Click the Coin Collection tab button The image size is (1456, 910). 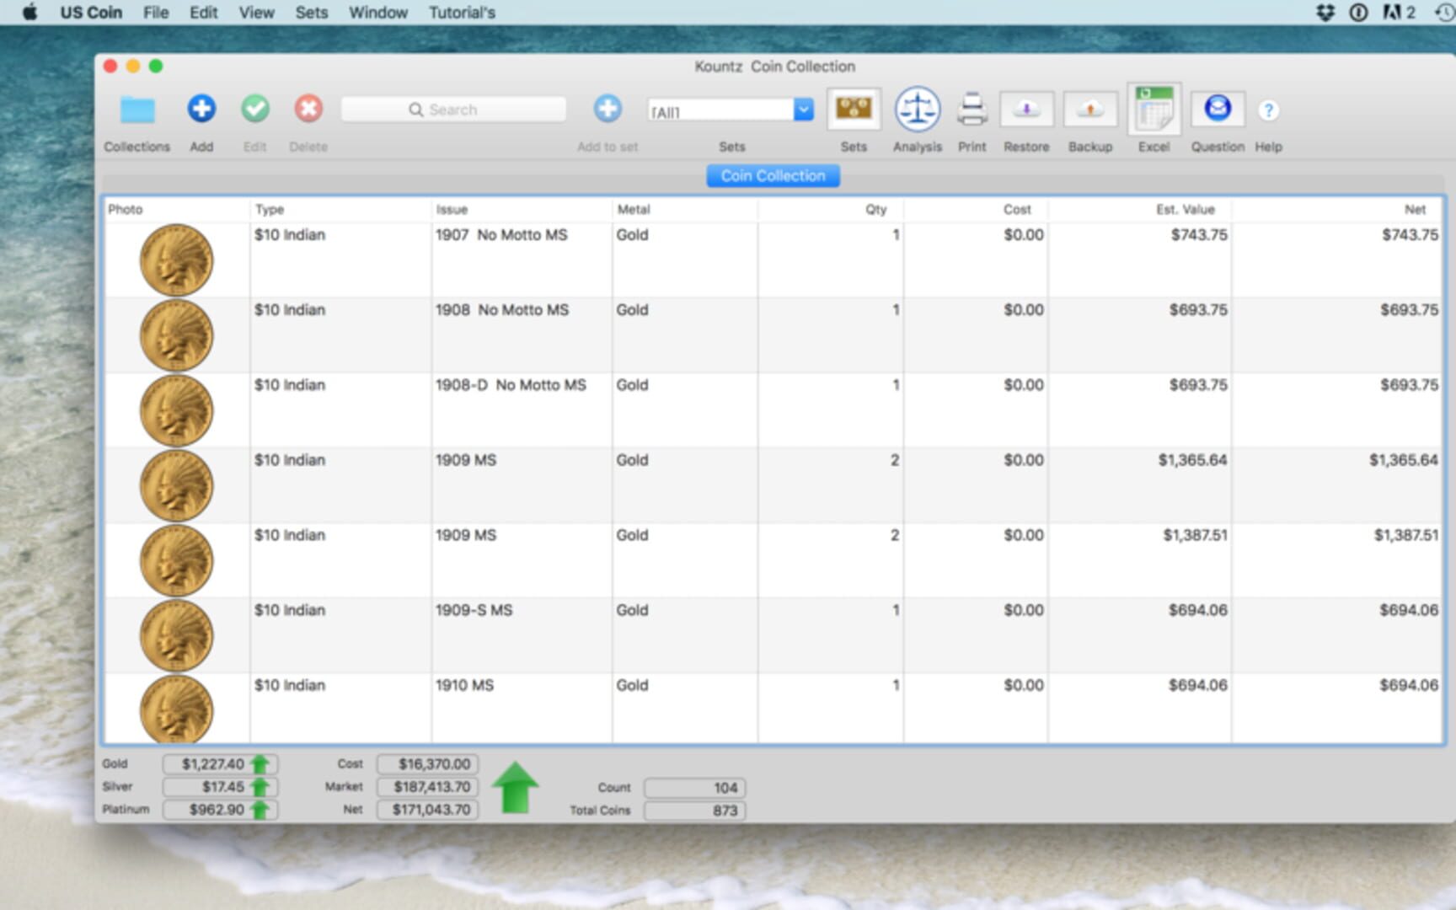pos(773,175)
